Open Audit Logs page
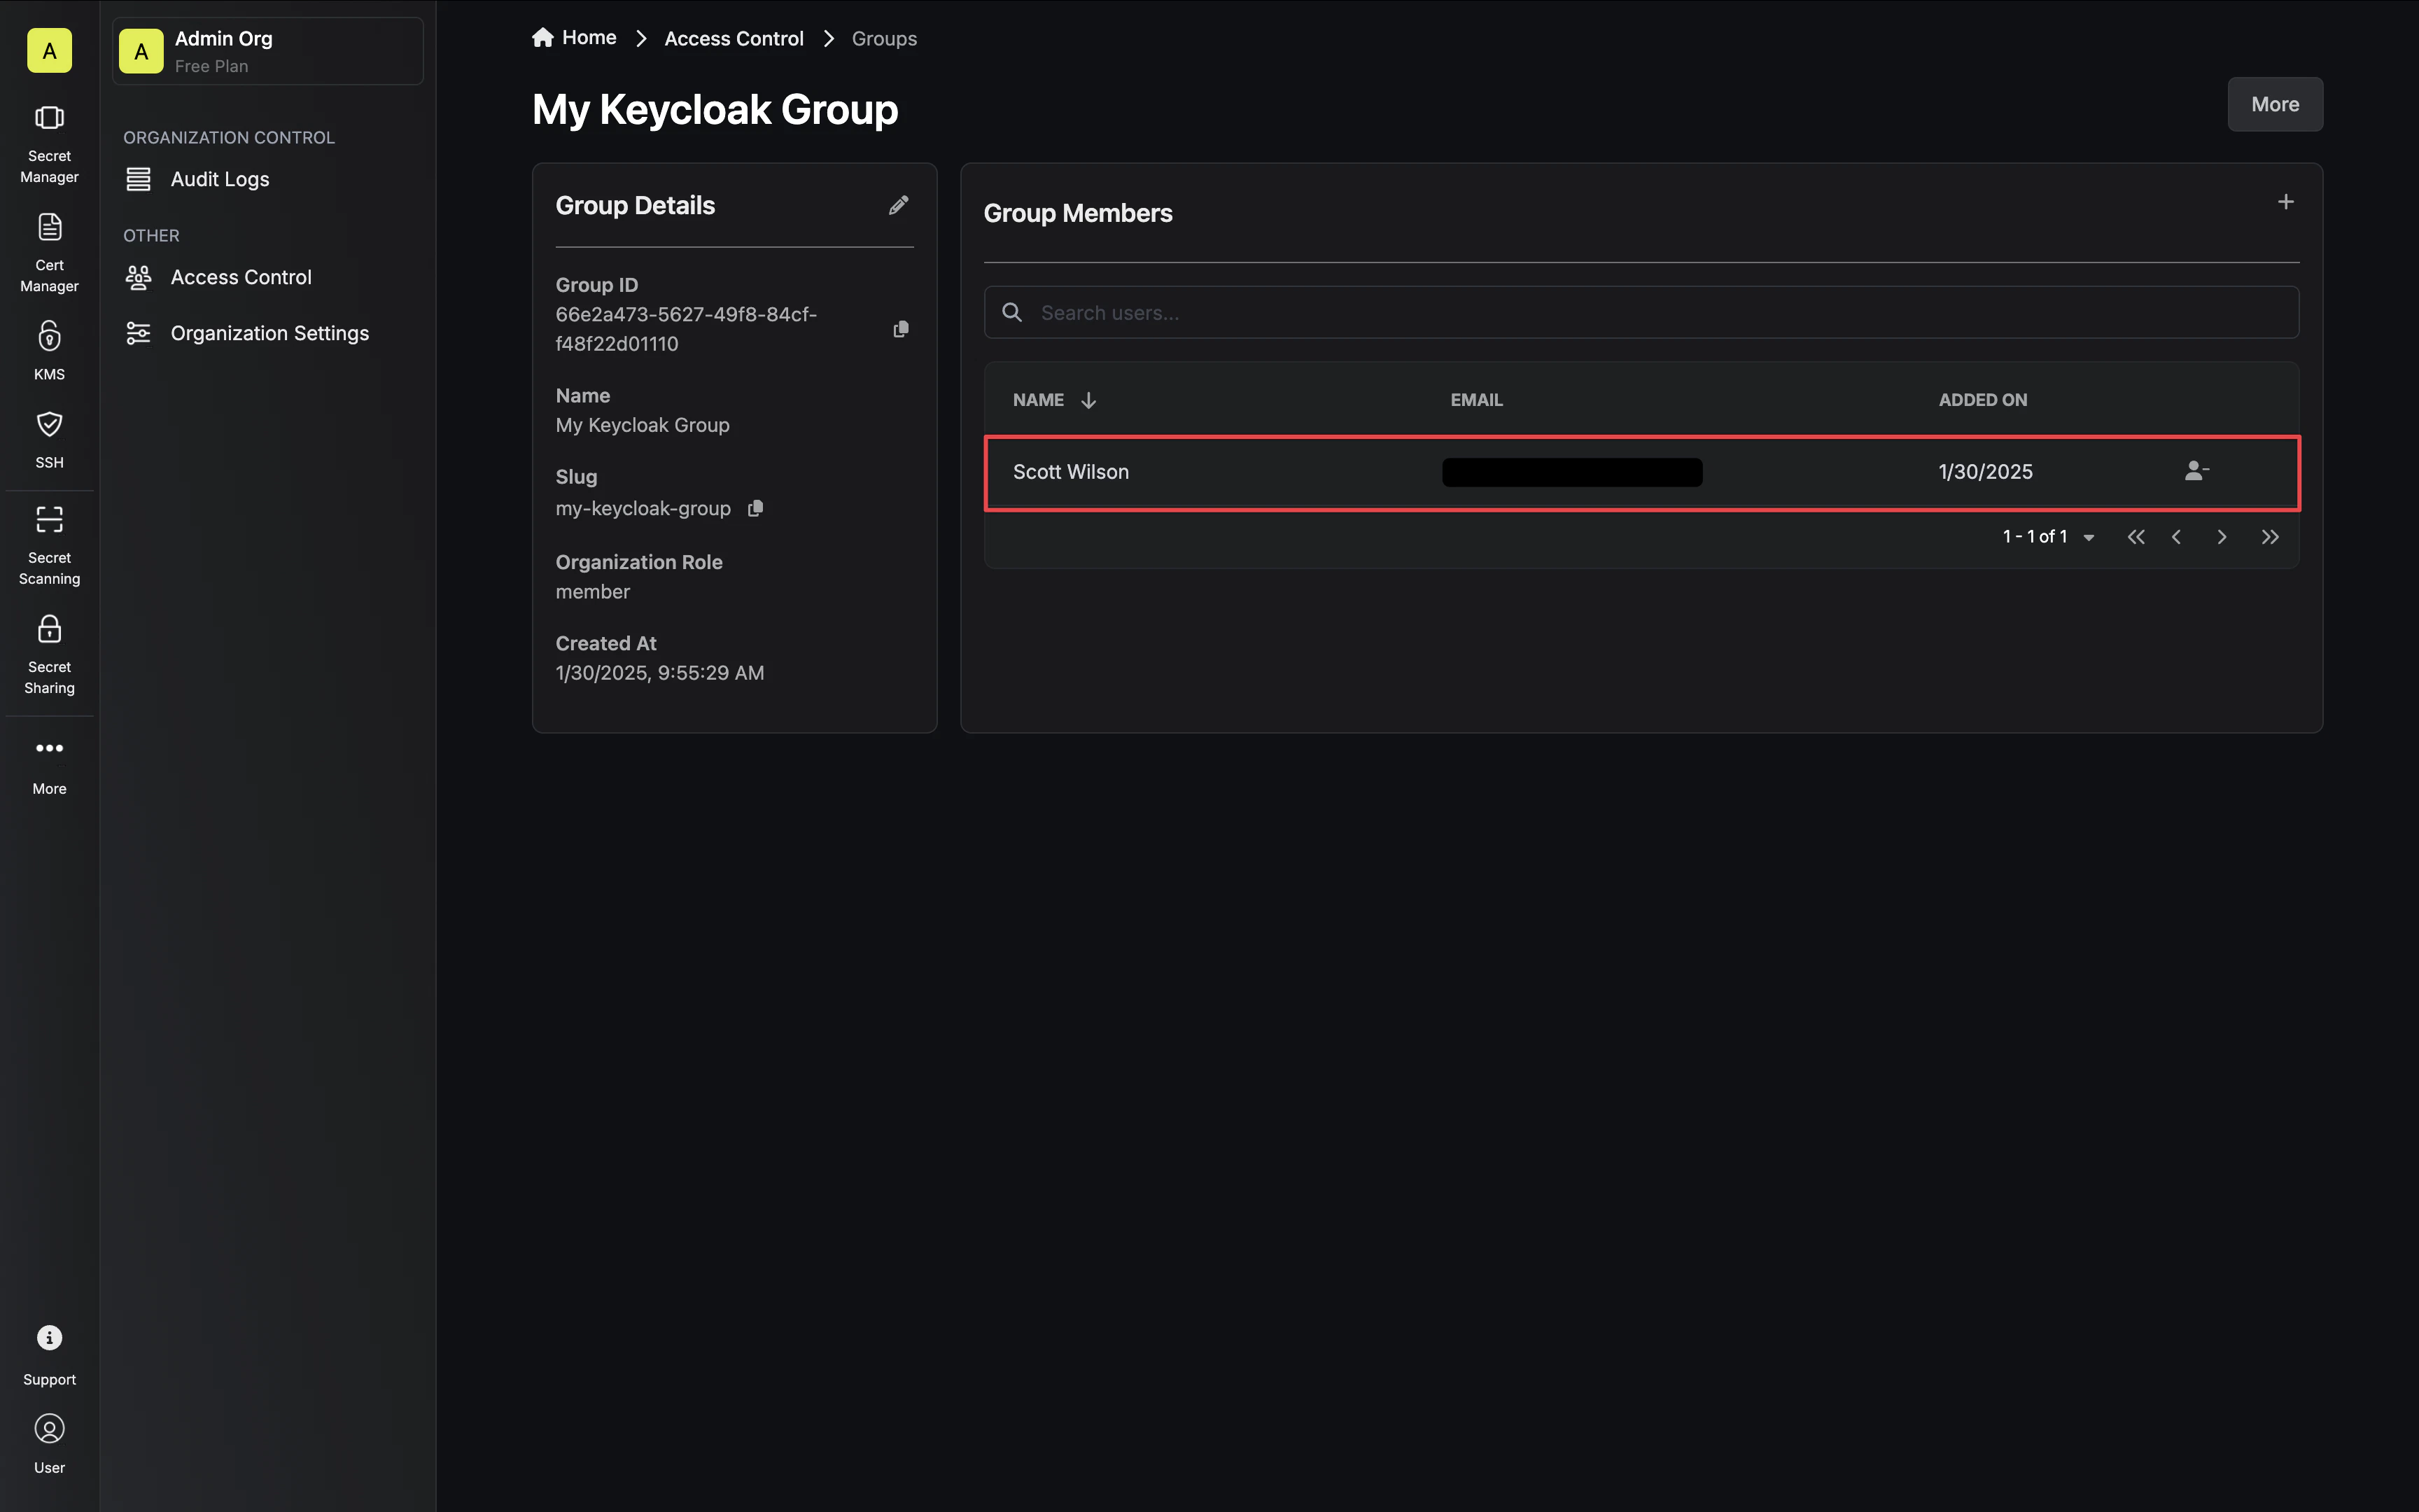2419x1512 pixels. [x=220, y=179]
